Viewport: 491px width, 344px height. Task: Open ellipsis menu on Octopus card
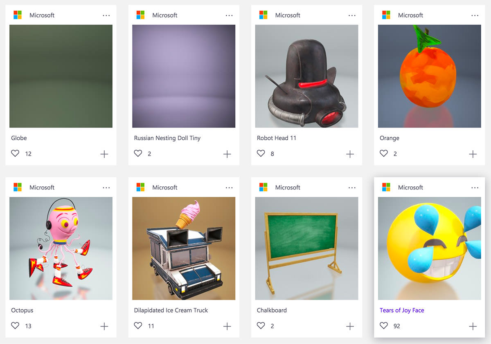point(106,188)
